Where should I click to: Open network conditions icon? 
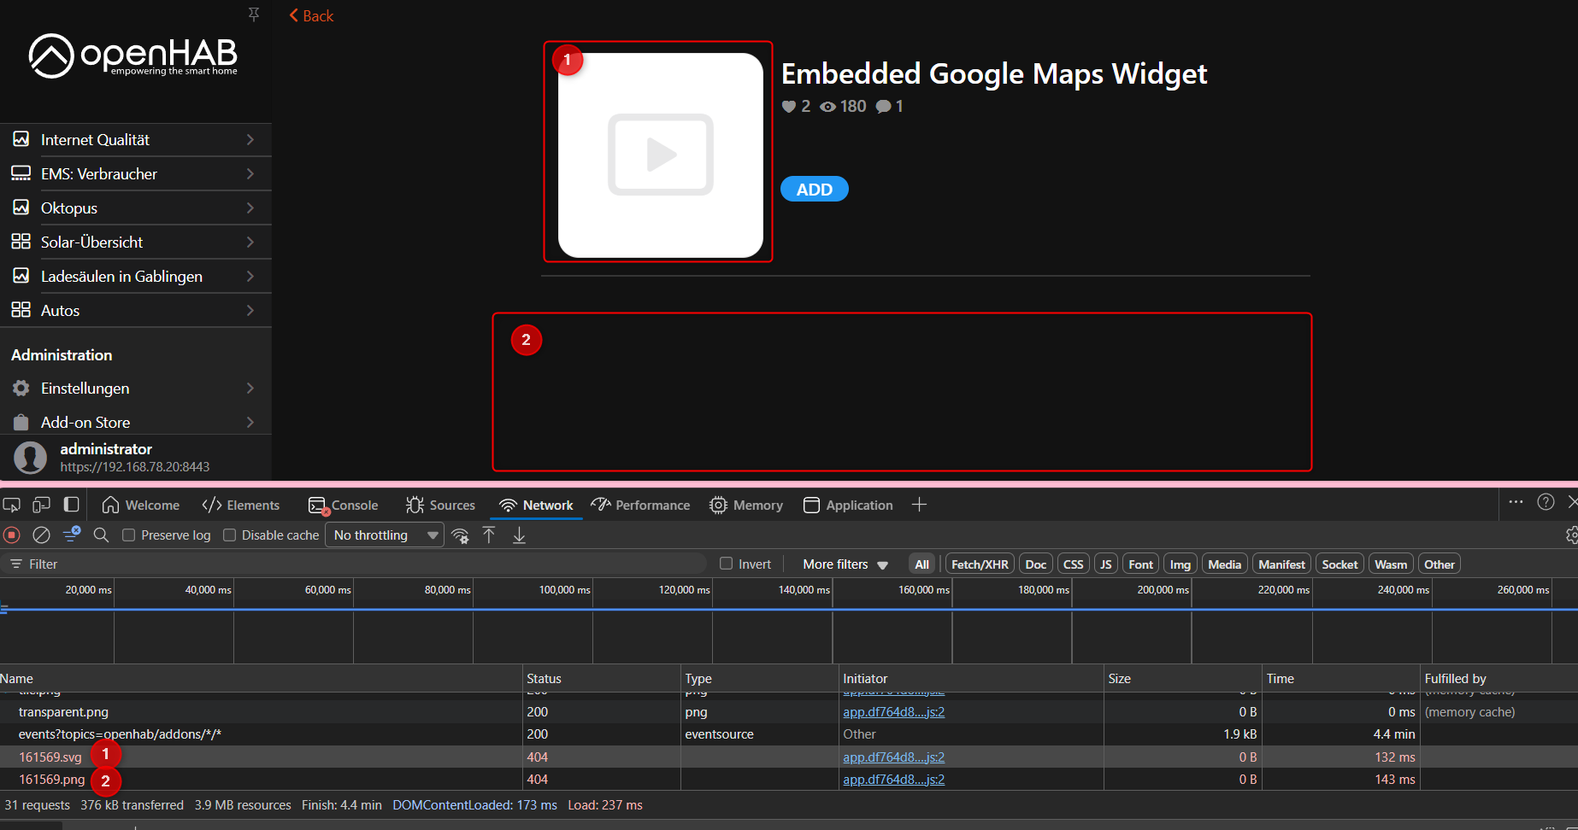(x=460, y=535)
